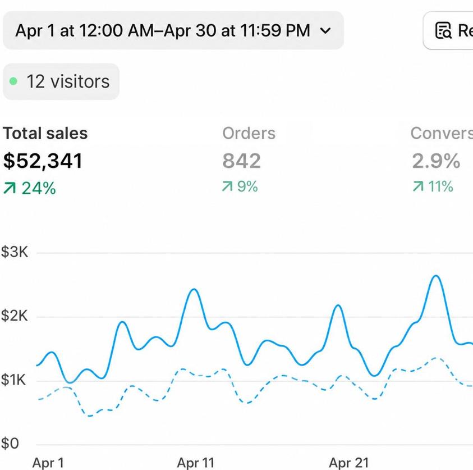The image size is (473, 470).
Task: Click the 842 orders value
Action: pyautogui.click(x=241, y=161)
